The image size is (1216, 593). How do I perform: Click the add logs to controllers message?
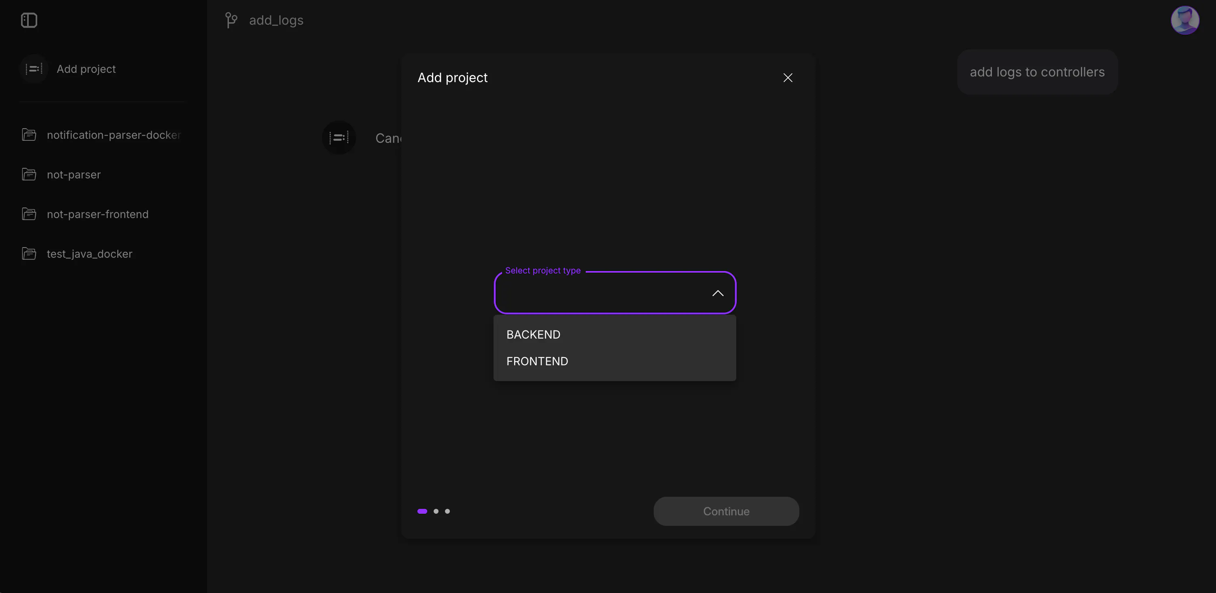point(1037,72)
